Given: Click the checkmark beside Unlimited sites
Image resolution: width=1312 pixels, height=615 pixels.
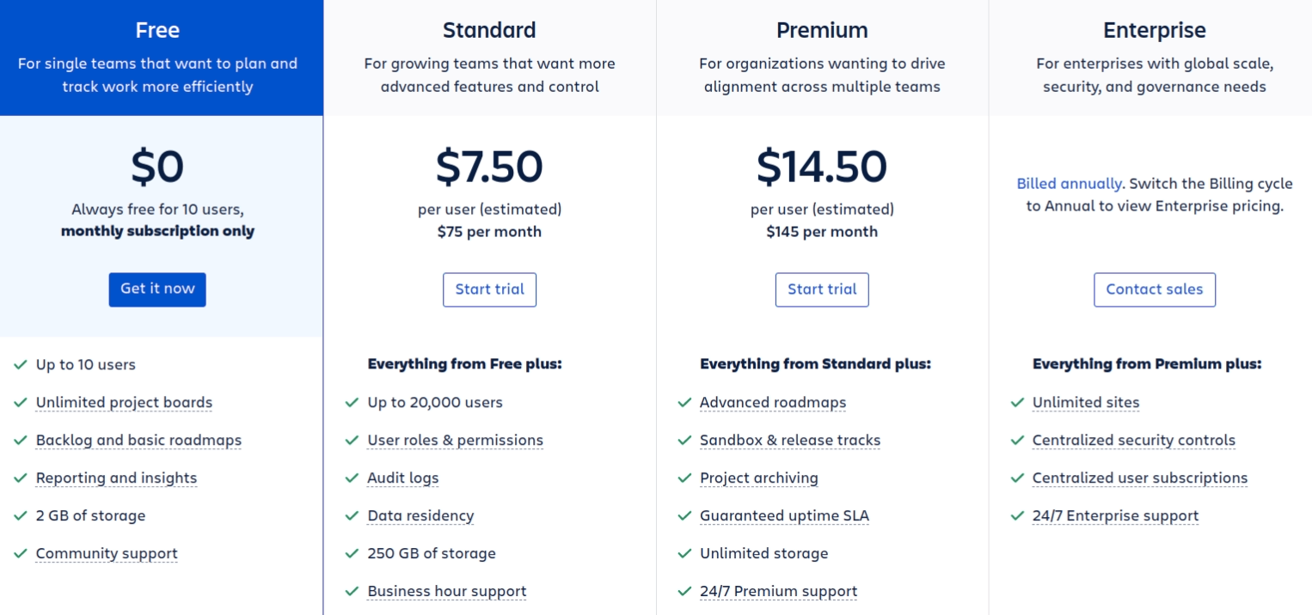Looking at the screenshot, I should click(x=1017, y=402).
